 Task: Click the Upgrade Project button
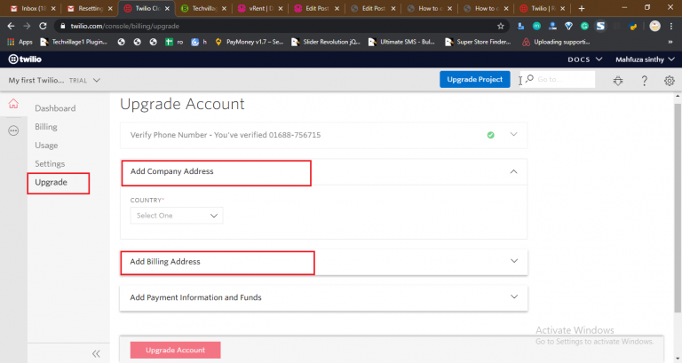pos(475,80)
